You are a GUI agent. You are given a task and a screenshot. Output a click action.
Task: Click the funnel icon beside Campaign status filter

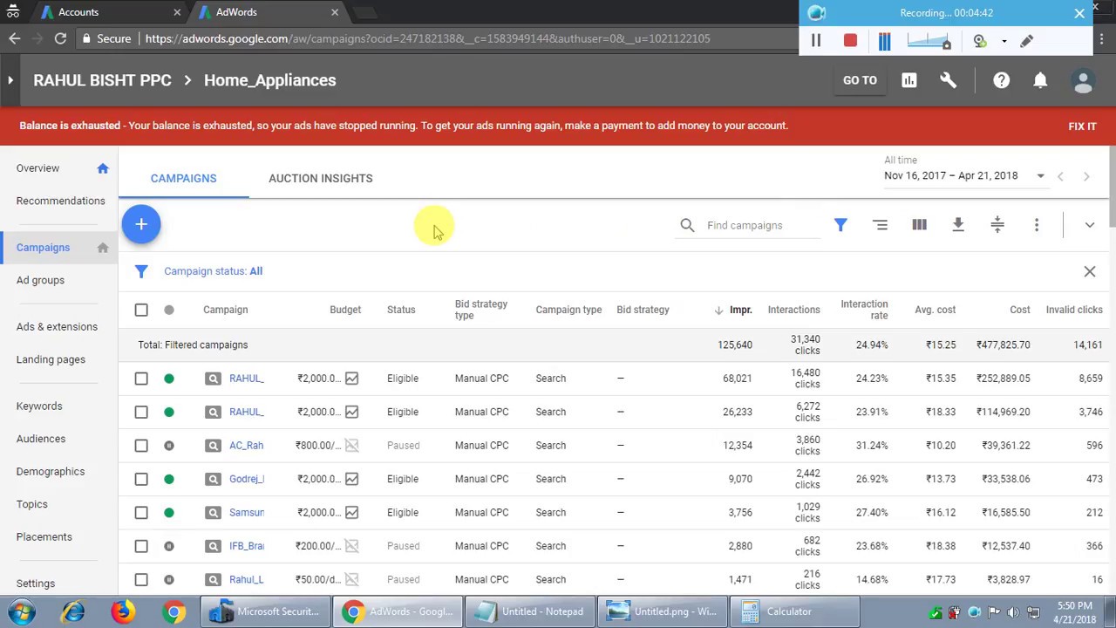[x=141, y=271]
